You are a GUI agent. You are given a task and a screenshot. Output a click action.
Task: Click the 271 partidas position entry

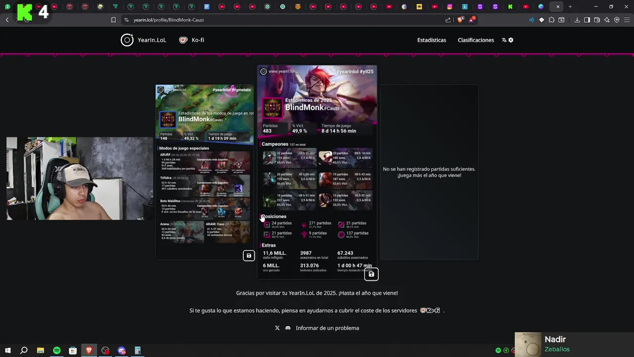click(x=316, y=225)
